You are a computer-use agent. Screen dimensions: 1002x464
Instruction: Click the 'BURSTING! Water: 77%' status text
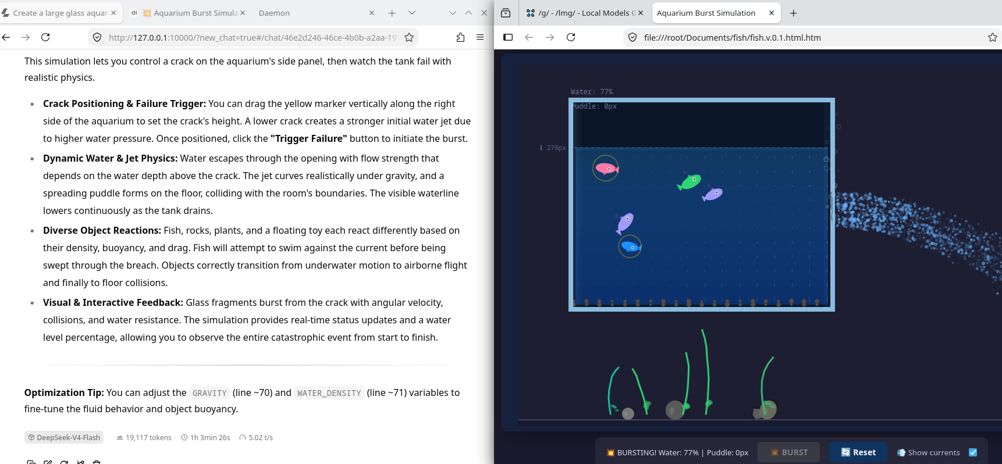[677, 452]
